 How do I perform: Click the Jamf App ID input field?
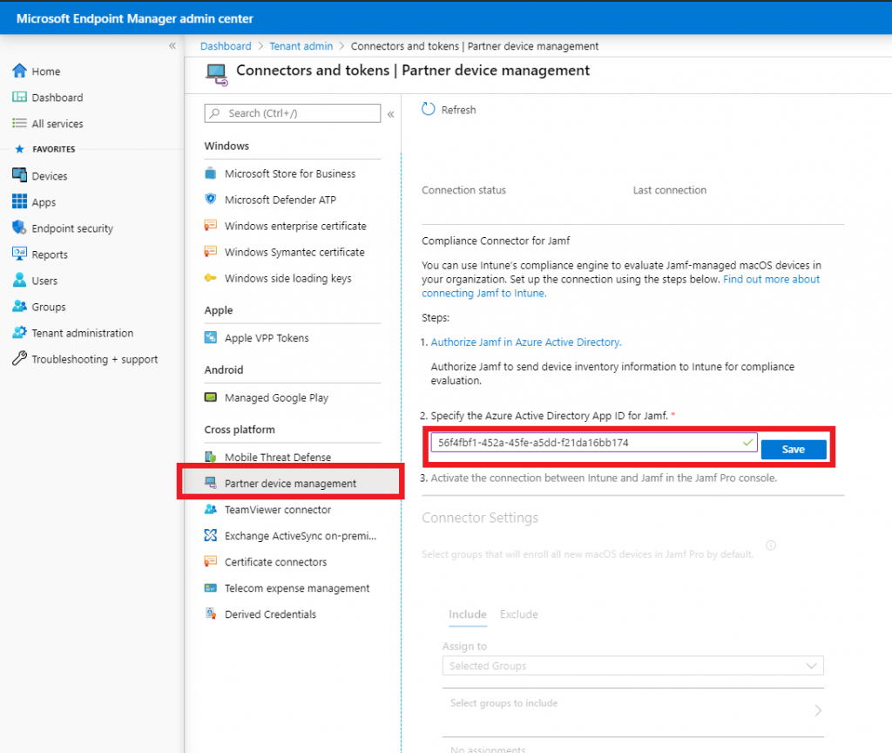(584, 443)
